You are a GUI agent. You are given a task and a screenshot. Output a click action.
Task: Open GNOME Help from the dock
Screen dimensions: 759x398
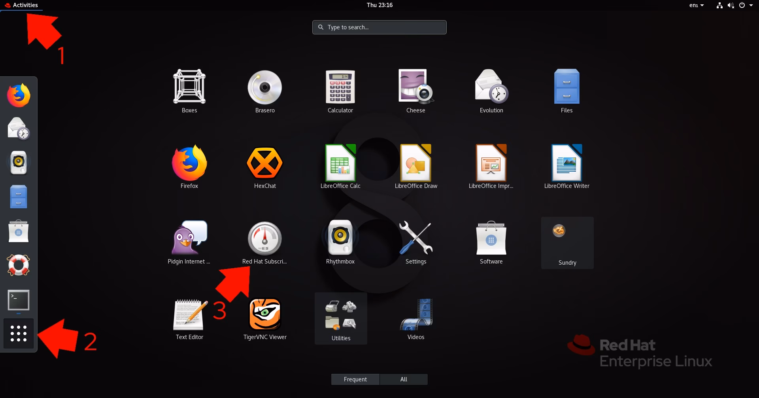tap(18, 265)
